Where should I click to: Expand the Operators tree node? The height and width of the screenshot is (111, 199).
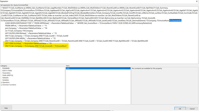(x=1, y=82)
